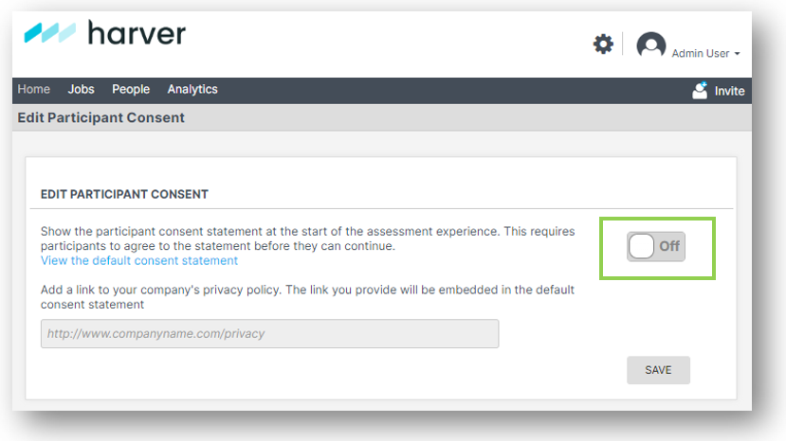Expand the Admin User dropdown arrow
Viewport: 786px width, 441px height.
(737, 54)
